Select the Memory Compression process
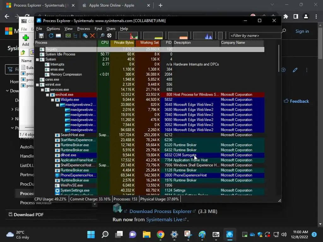 tap(66, 74)
